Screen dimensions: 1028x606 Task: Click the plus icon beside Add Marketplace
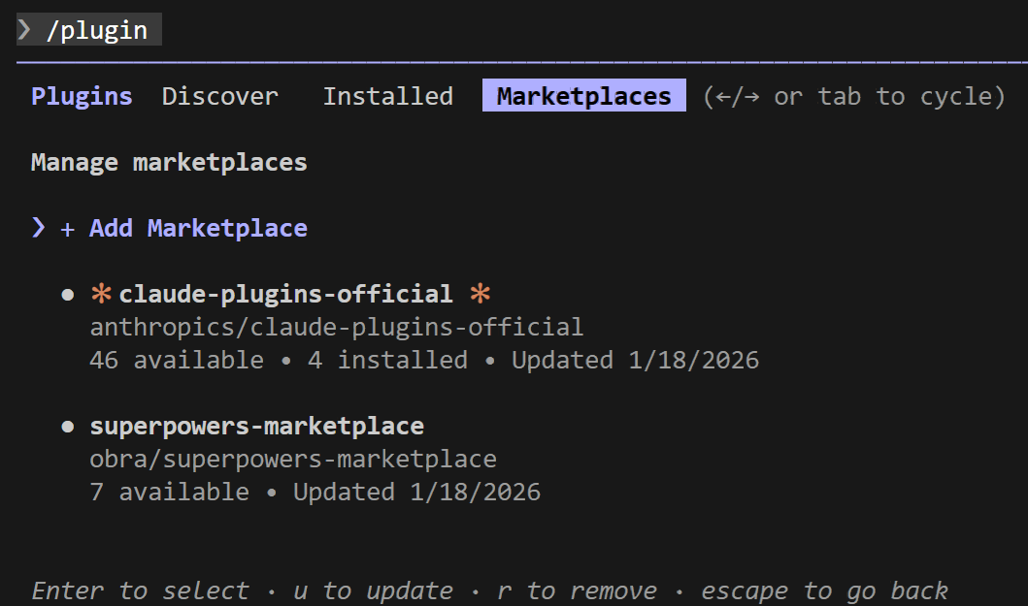68,229
